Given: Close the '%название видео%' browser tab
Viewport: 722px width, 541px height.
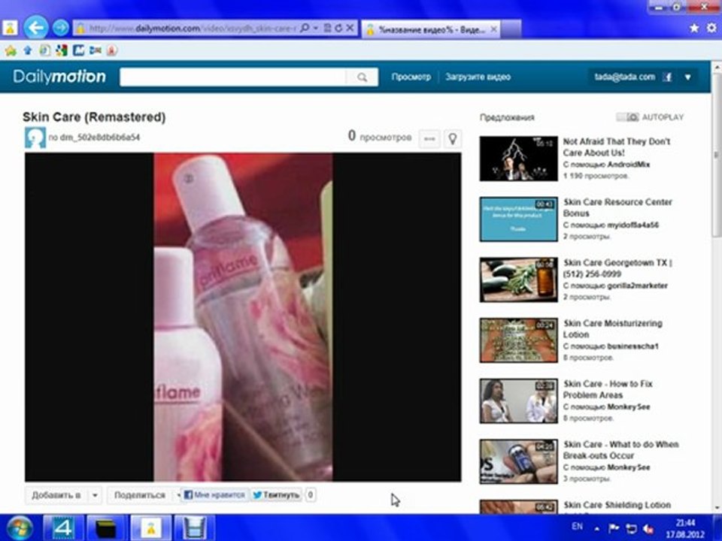Looking at the screenshot, I should pyautogui.click(x=493, y=29).
